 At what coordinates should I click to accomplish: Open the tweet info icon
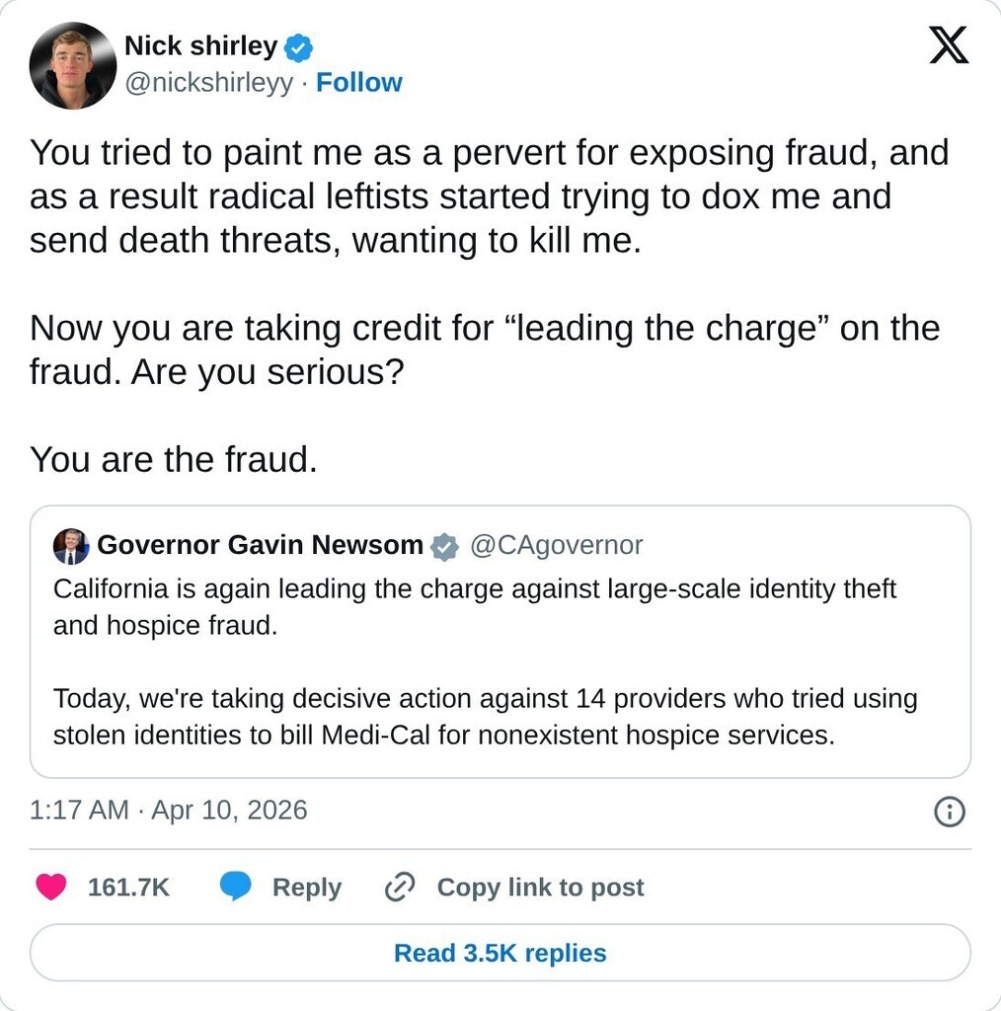[x=949, y=812]
